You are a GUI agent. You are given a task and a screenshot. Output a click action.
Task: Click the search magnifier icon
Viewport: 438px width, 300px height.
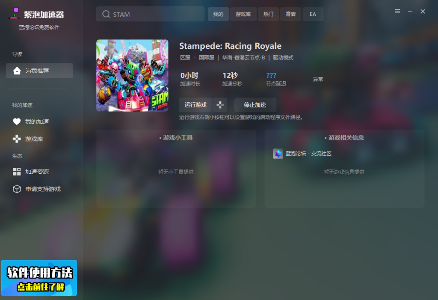(x=106, y=14)
